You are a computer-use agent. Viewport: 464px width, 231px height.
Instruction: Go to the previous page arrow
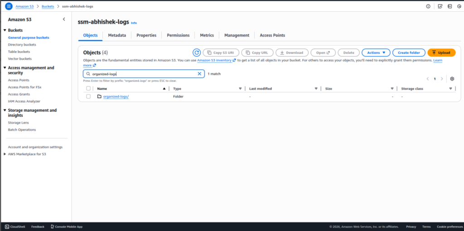[428, 79]
